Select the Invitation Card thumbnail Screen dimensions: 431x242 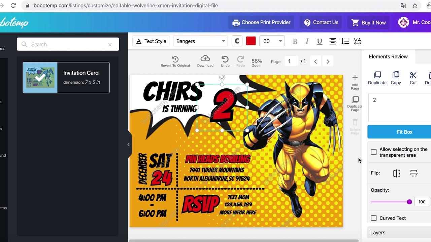pyautogui.click(x=40, y=78)
